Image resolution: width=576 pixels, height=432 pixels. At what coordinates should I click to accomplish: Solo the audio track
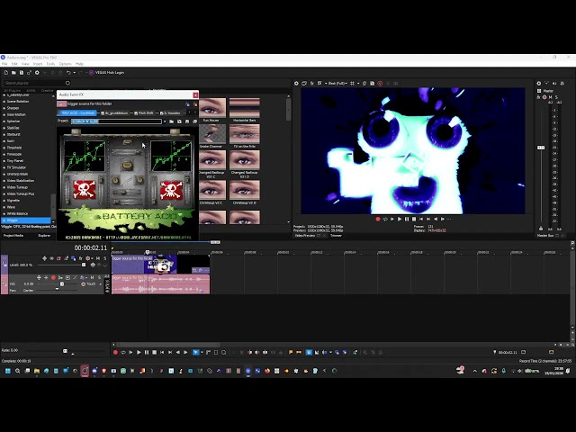(99, 277)
